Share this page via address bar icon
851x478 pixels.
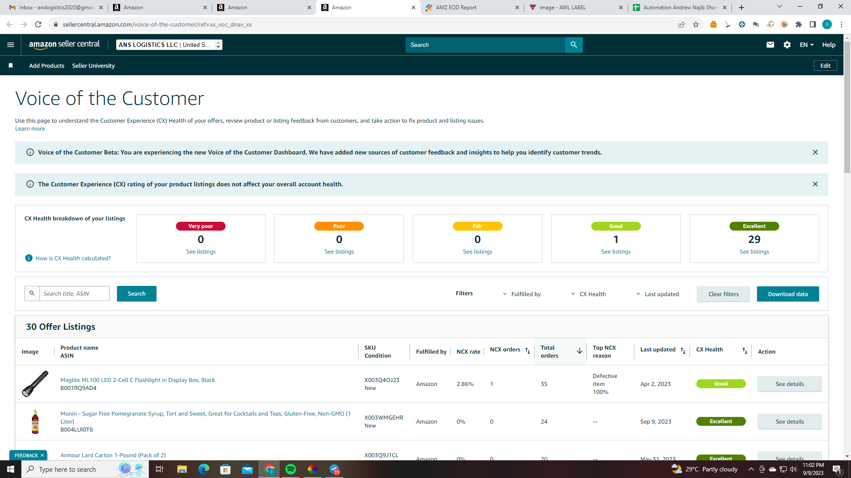[x=682, y=24]
